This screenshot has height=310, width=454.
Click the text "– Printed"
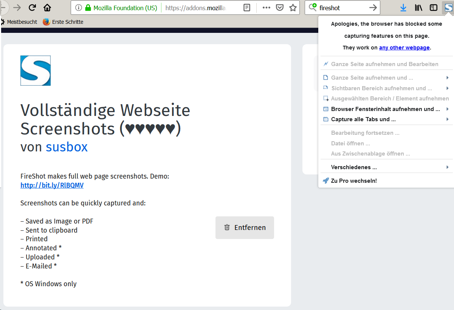pos(34,239)
